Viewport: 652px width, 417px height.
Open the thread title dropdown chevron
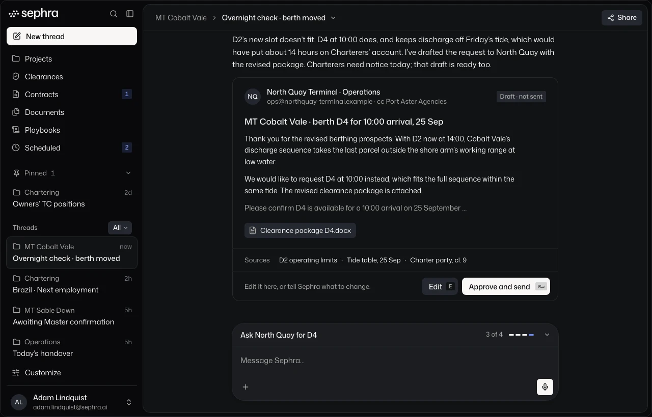click(x=333, y=18)
